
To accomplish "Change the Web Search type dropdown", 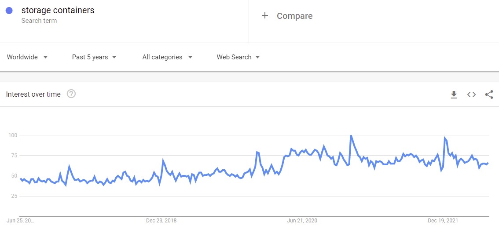I will tap(238, 57).
